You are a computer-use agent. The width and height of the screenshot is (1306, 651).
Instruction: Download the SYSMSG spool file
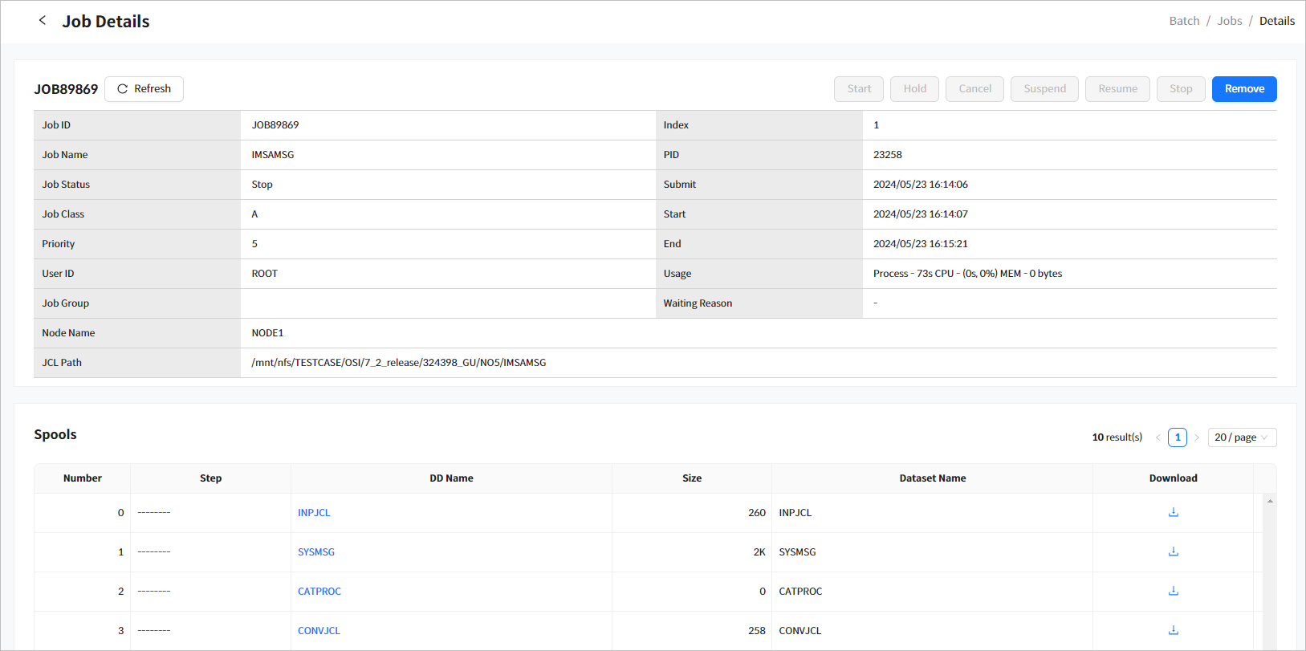pyautogui.click(x=1173, y=551)
